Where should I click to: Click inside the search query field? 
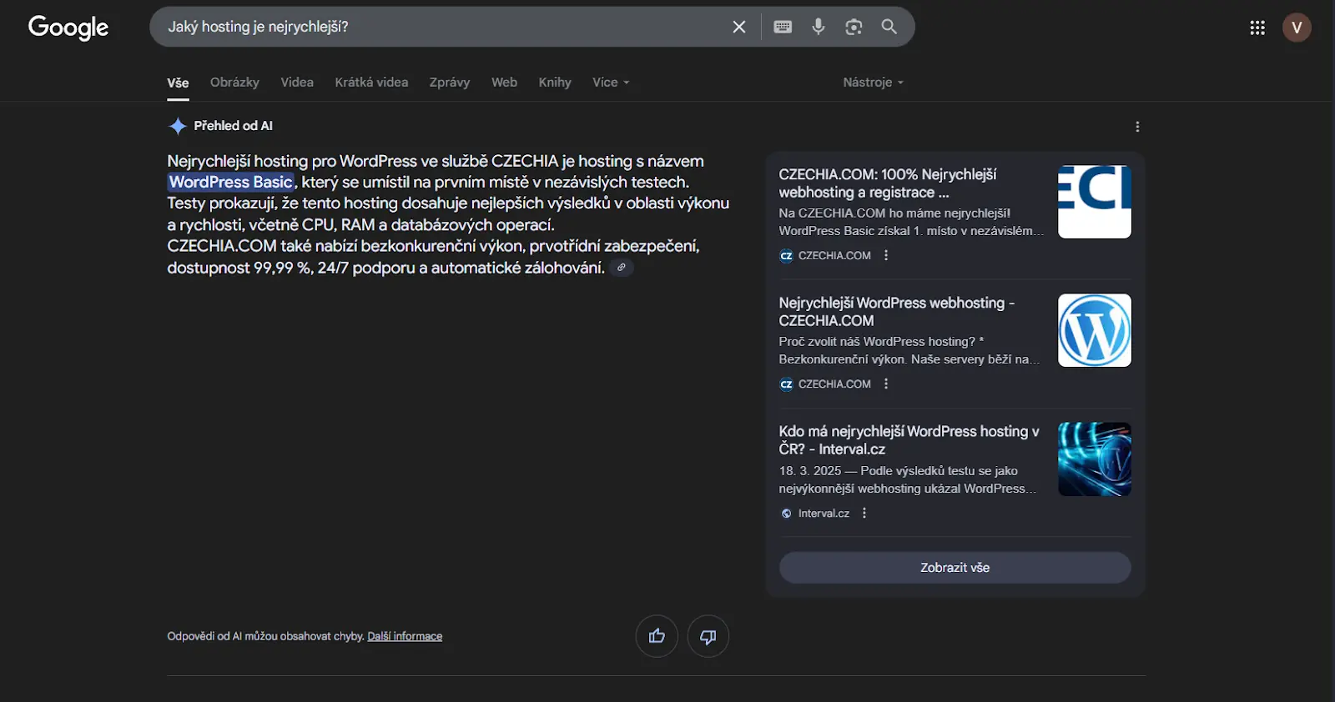click(x=434, y=27)
